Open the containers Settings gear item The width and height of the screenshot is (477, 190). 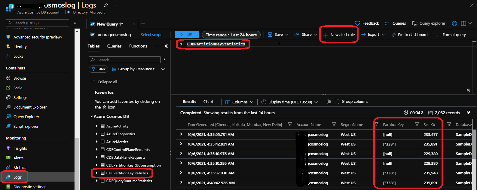[20, 97]
